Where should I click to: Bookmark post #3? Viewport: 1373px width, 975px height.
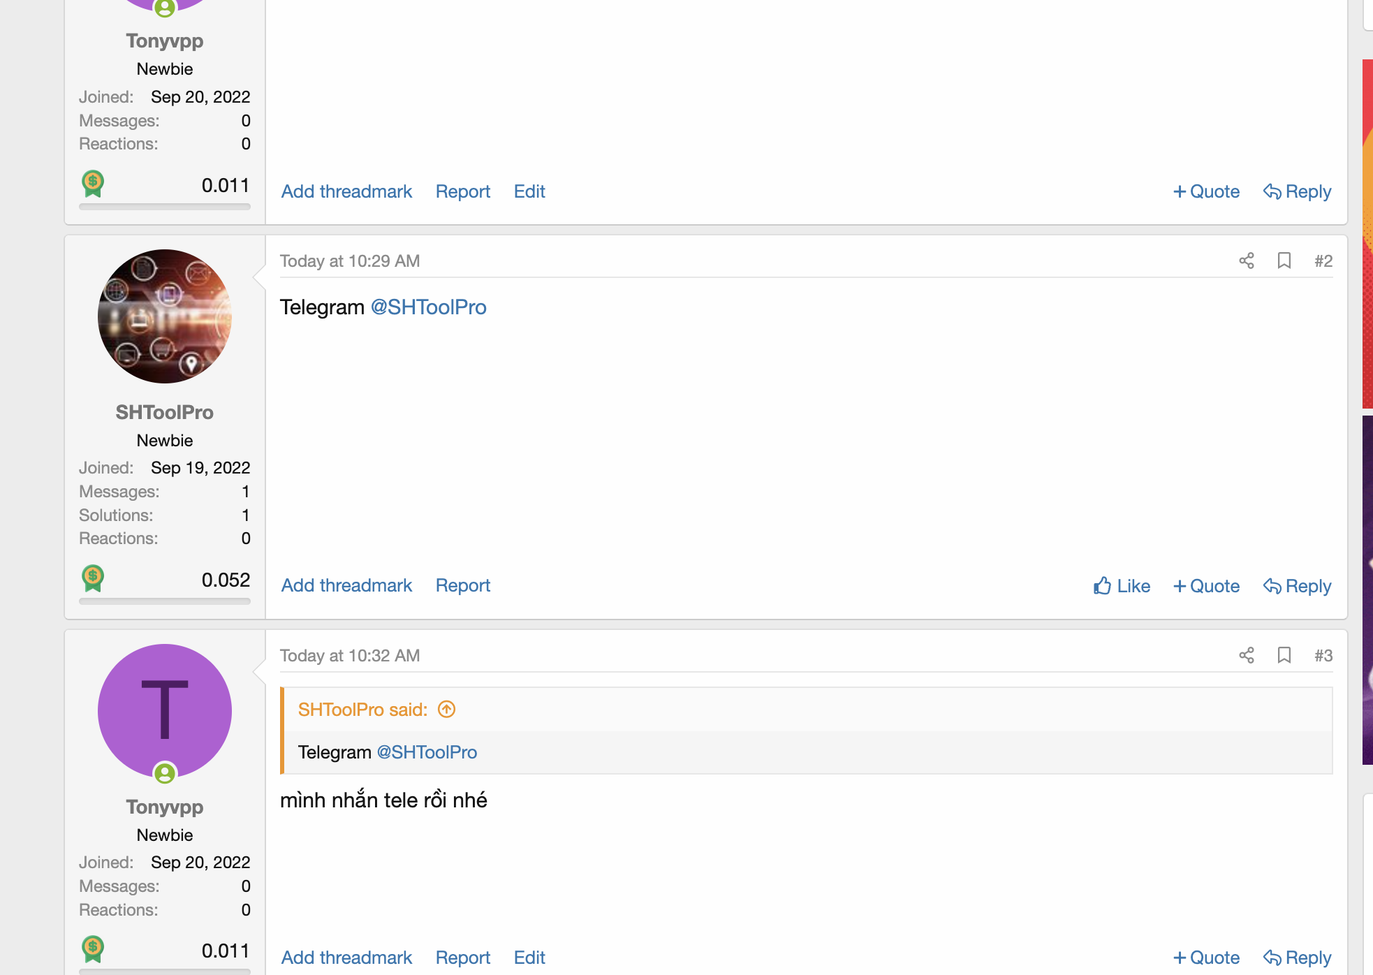point(1284,655)
